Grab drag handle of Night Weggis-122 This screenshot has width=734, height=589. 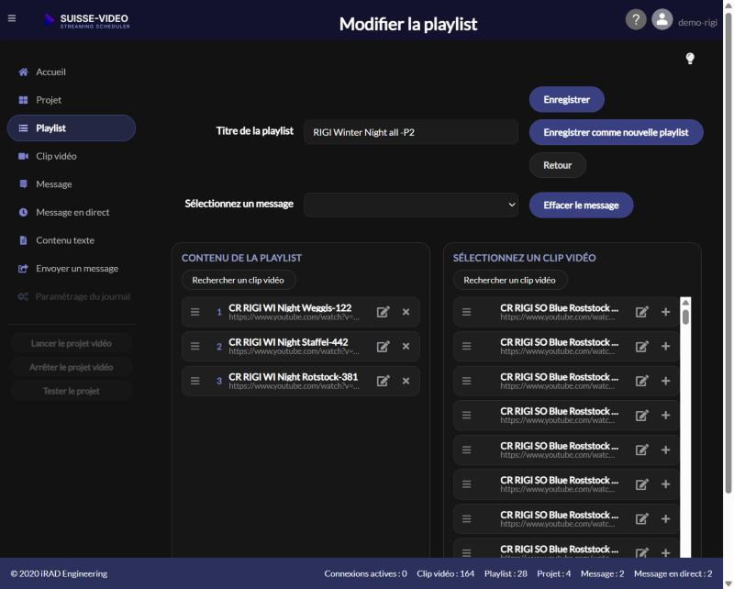point(195,312)
